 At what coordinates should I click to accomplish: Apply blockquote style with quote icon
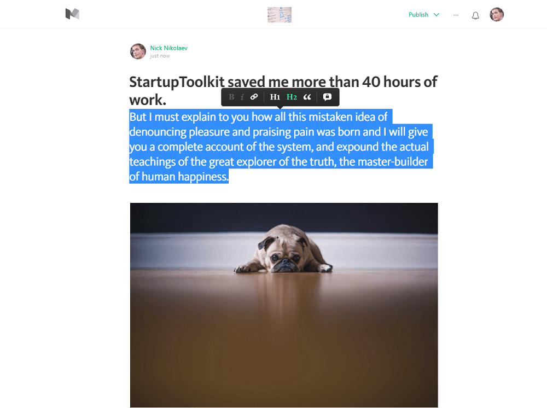307,97
